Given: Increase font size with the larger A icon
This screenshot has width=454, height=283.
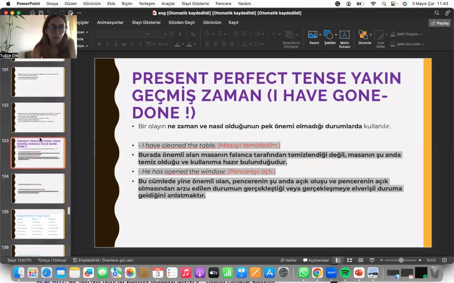Looking at the screenshot, I should click(x=172, y=34).
